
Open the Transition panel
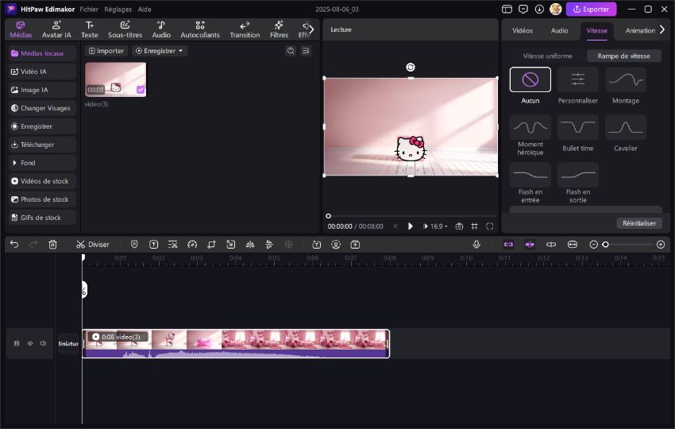[x=245, y=29]
